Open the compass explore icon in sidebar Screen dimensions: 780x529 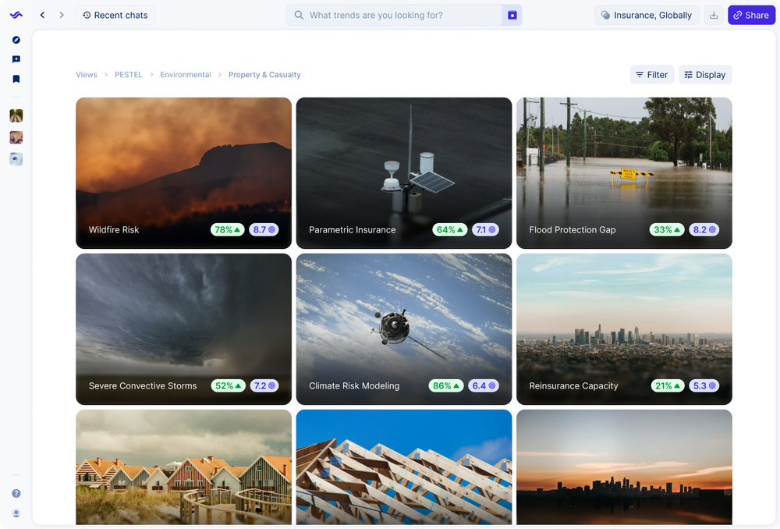(x=16, y=40)
